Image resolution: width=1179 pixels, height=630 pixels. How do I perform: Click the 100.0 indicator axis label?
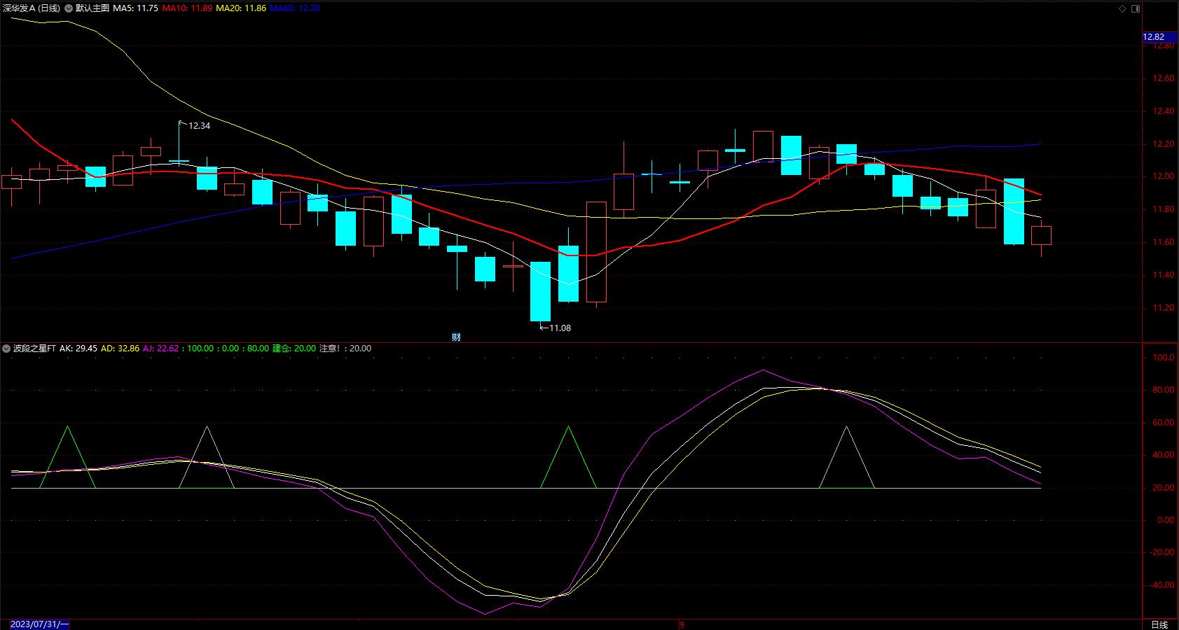[1164, 358]
